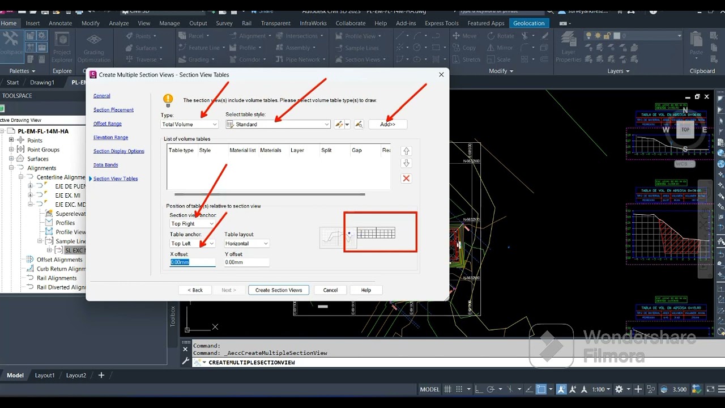Click the X offset input field
Viewport: 725px width, 408px height.
(193, 262)
